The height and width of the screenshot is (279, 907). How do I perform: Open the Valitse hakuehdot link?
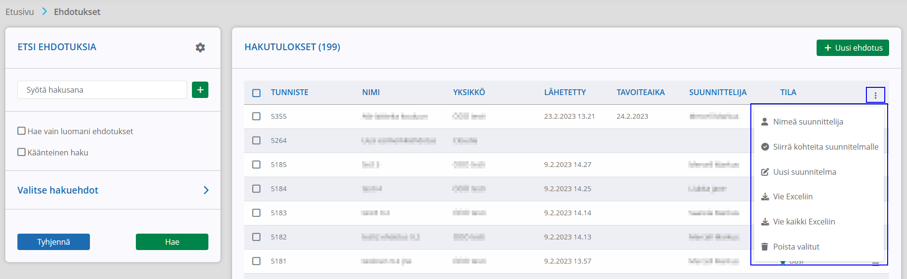pos(58,190)
